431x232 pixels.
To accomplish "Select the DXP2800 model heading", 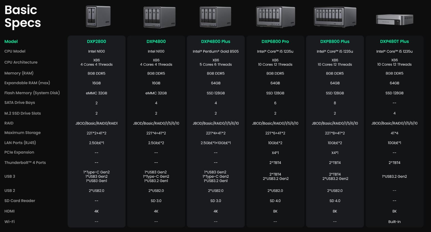I will (x=96, y=42).
